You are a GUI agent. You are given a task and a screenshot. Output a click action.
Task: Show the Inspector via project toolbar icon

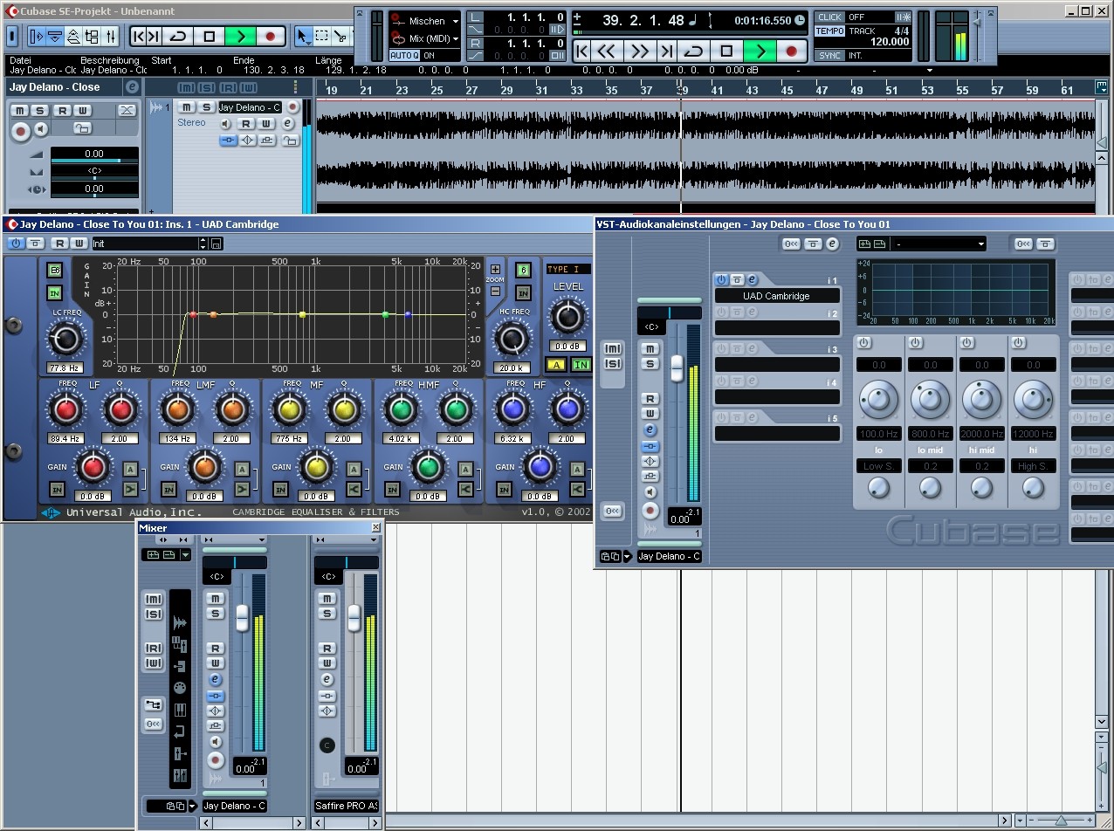(36, 37)
